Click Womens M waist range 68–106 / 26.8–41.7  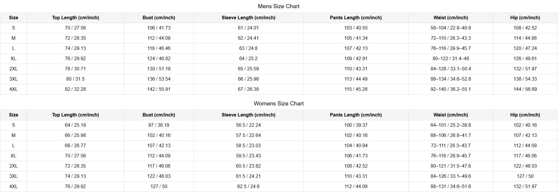(x=450, y=135)
